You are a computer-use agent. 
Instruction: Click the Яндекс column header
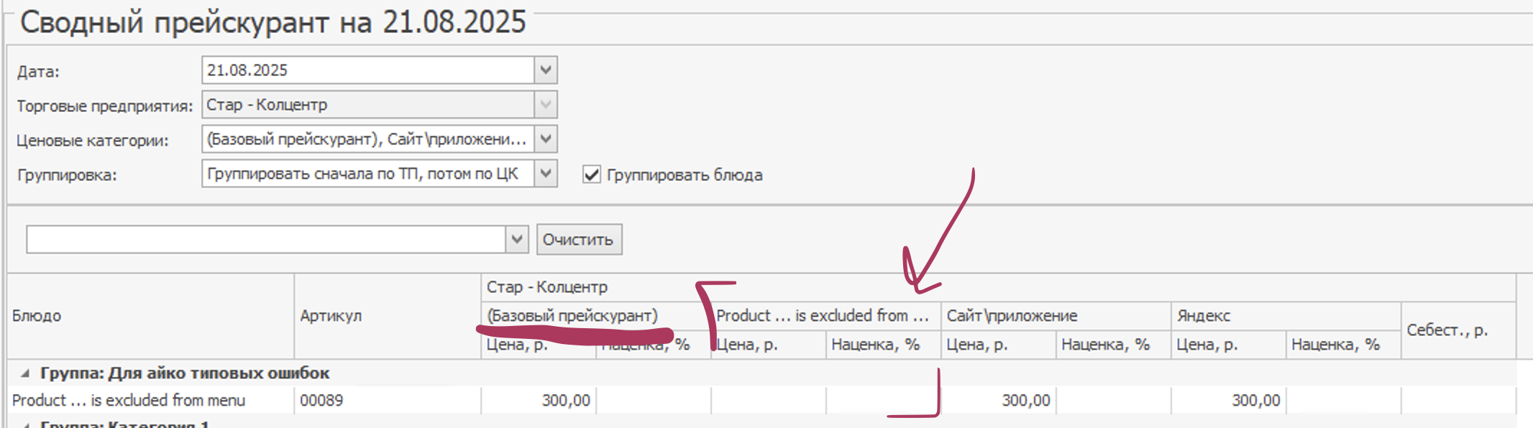click(1203, 316)
